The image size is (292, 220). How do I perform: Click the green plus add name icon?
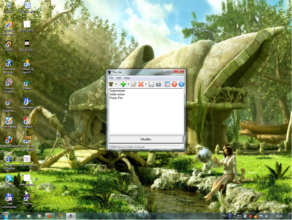click(x=123, y=84)
